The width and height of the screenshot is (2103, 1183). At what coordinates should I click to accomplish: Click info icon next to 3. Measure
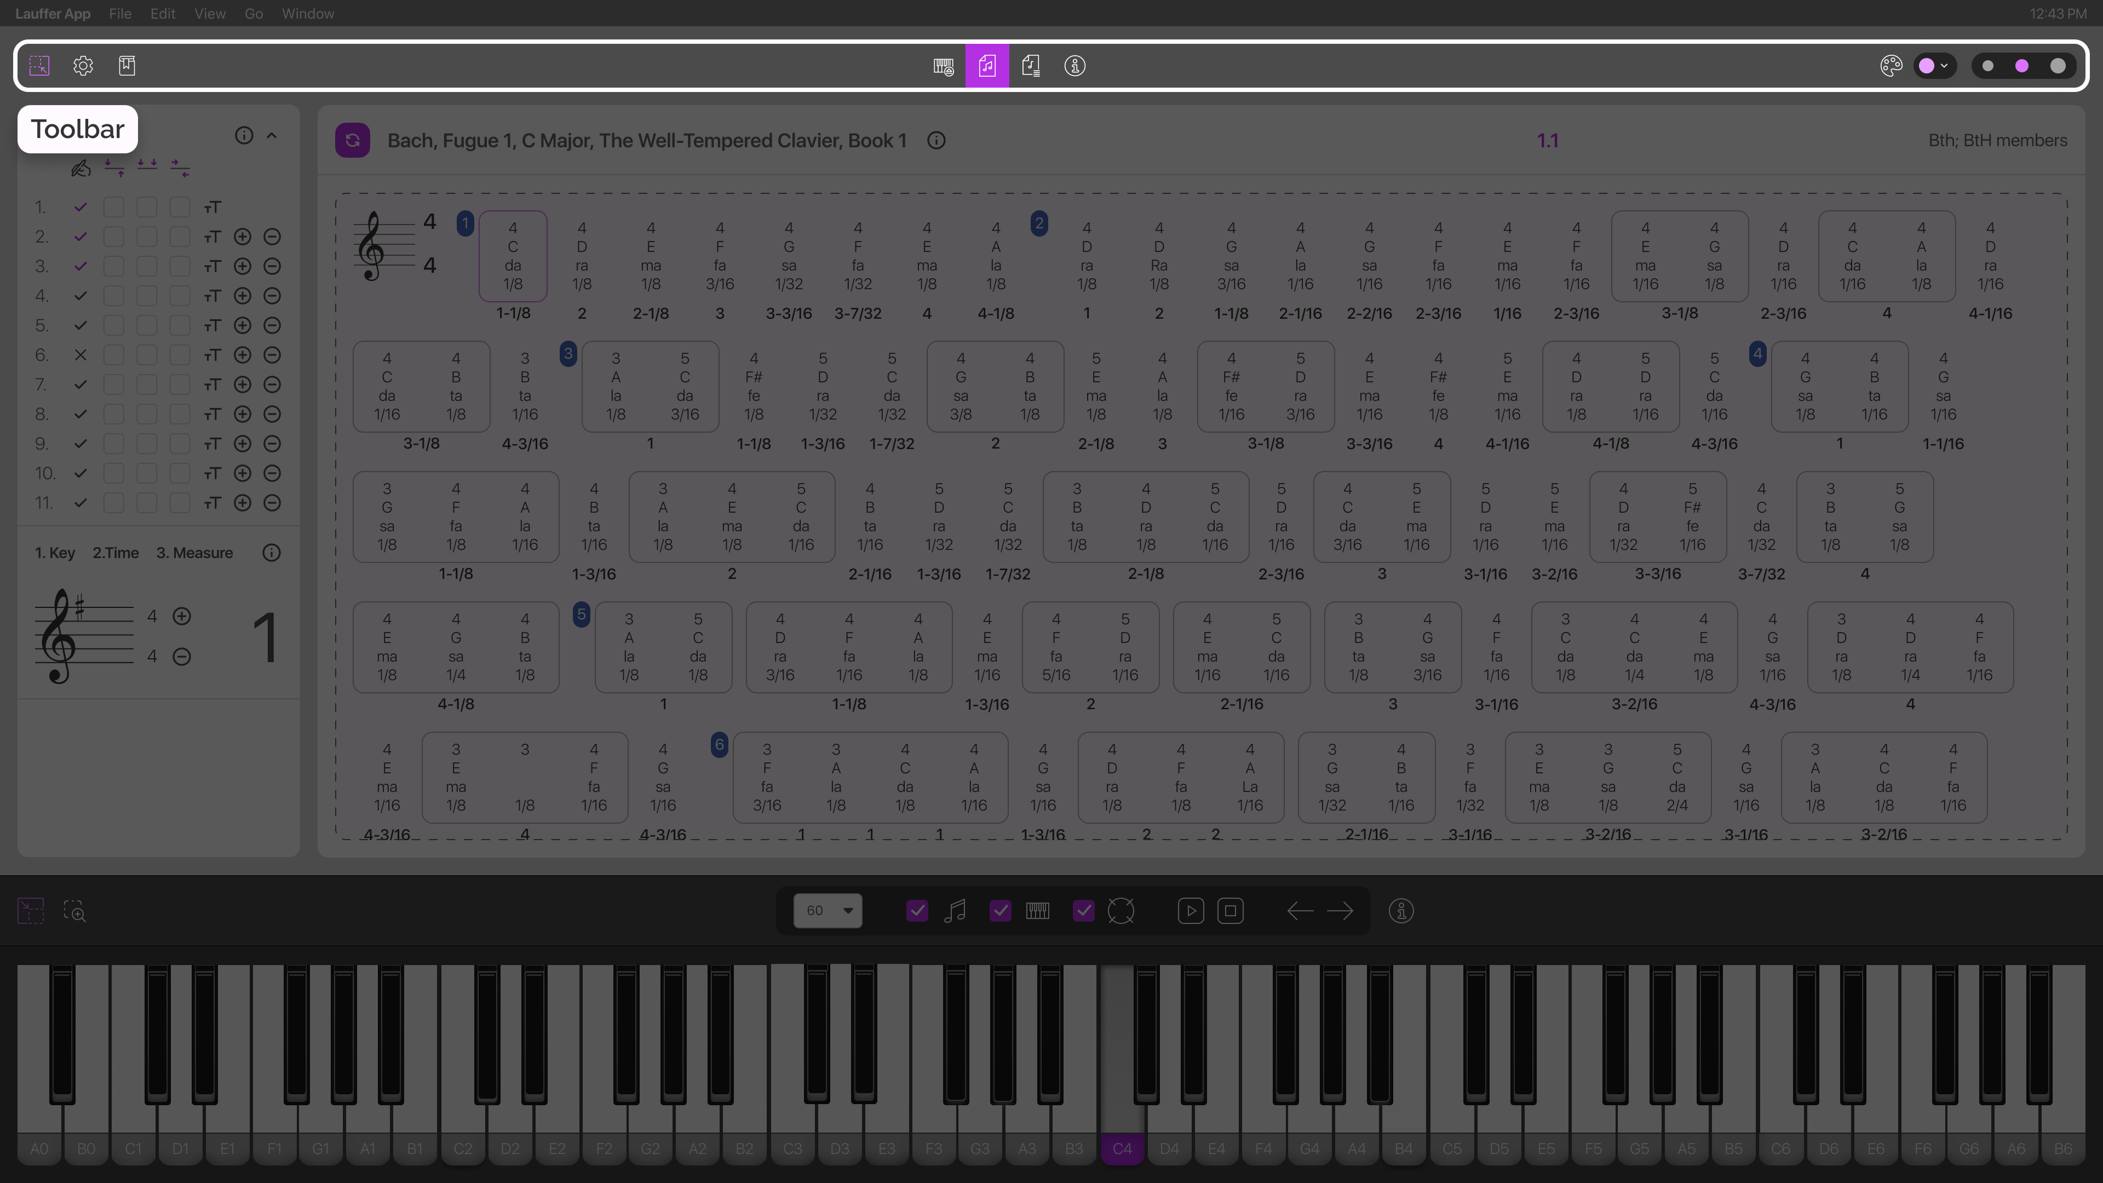coord(272,553)
